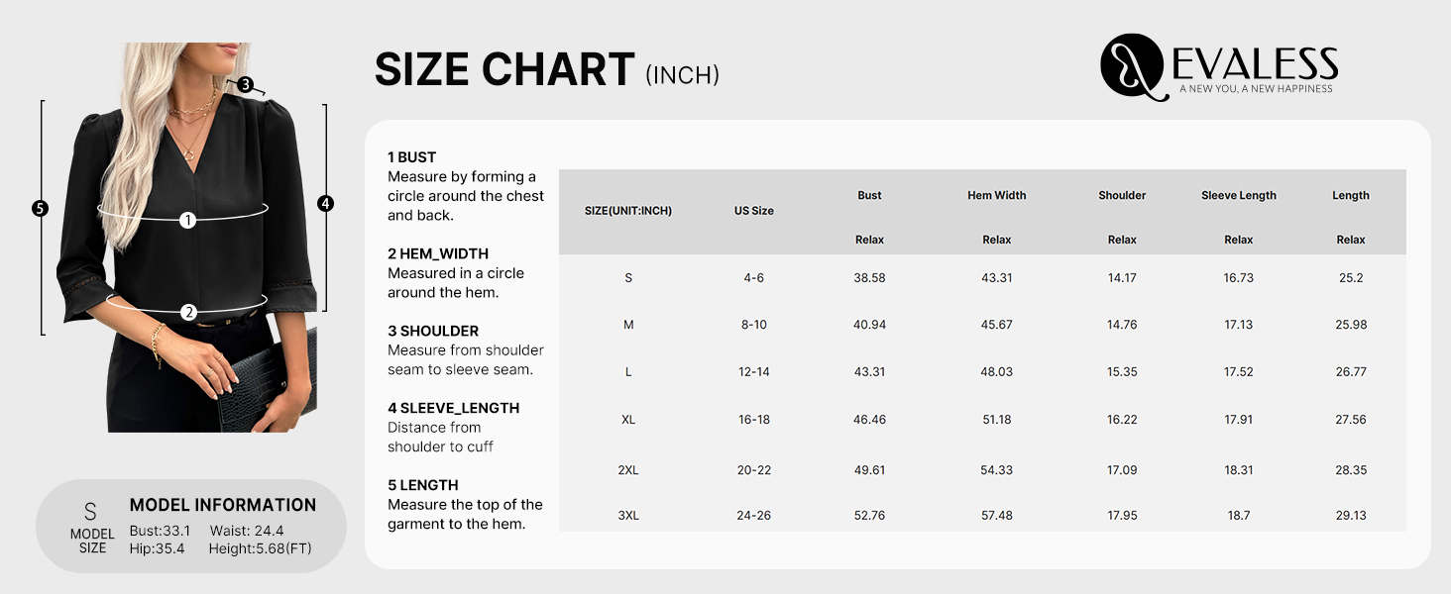Click the XL bust value 46.46
1451x594 pixels.
tap(869, 420)
